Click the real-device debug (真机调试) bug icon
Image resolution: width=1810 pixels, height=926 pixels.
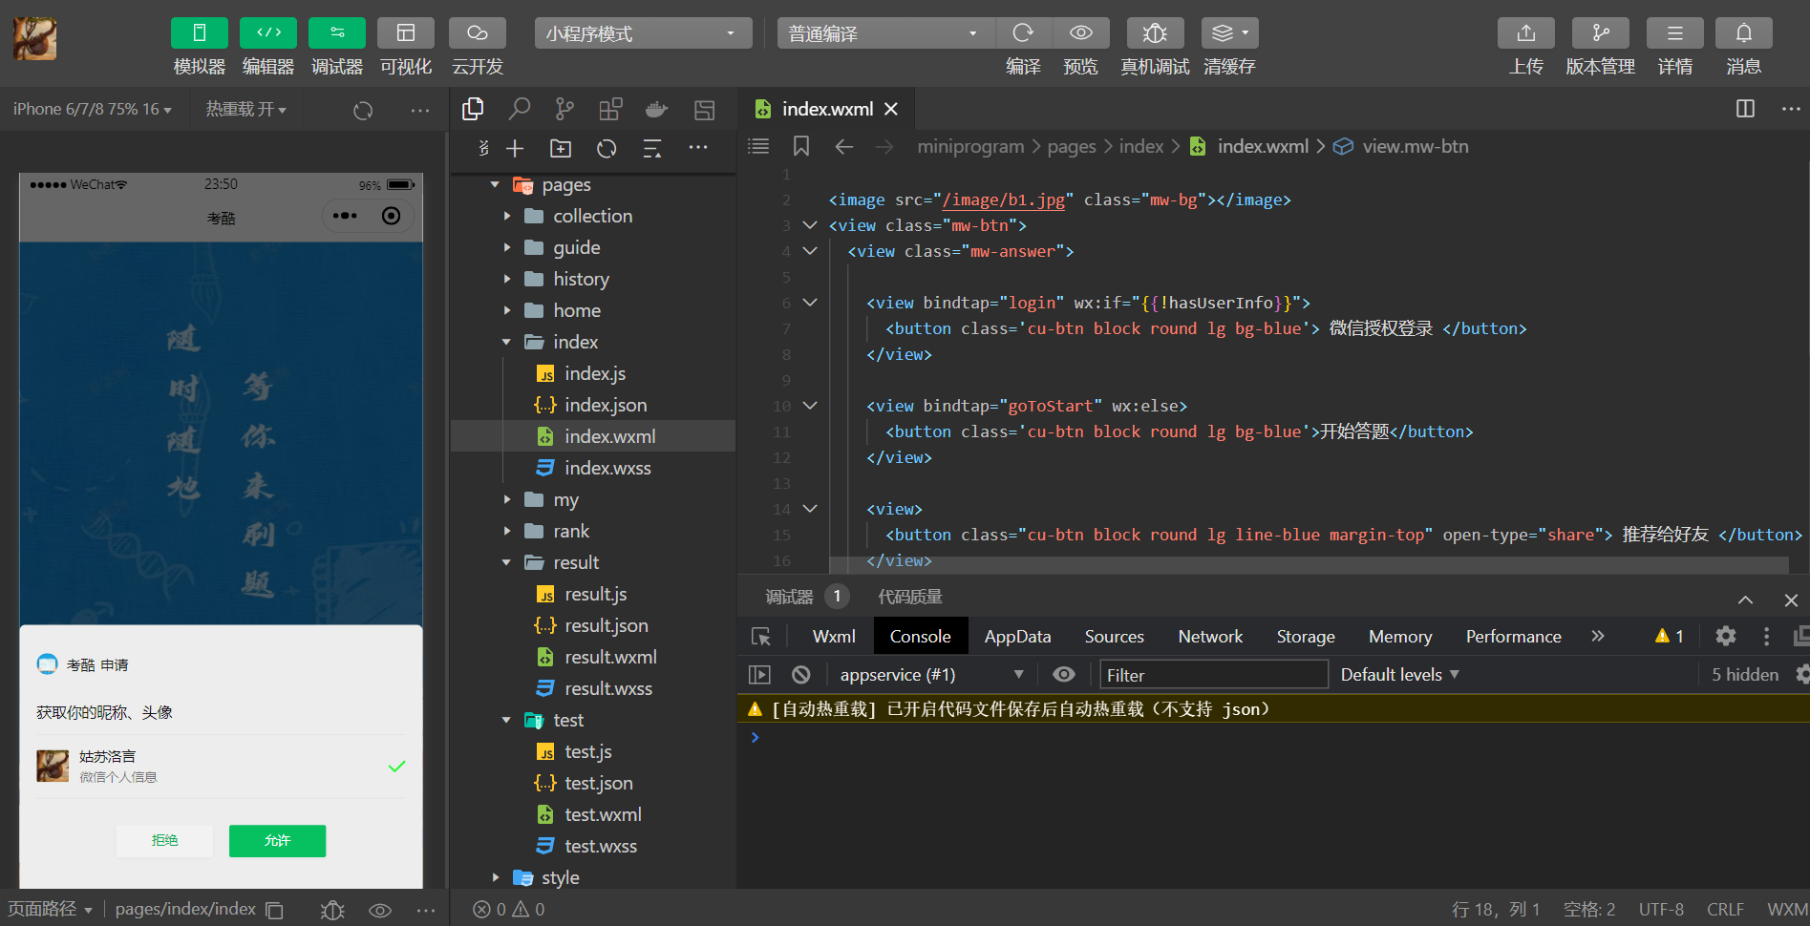(x=1155, y=33)
